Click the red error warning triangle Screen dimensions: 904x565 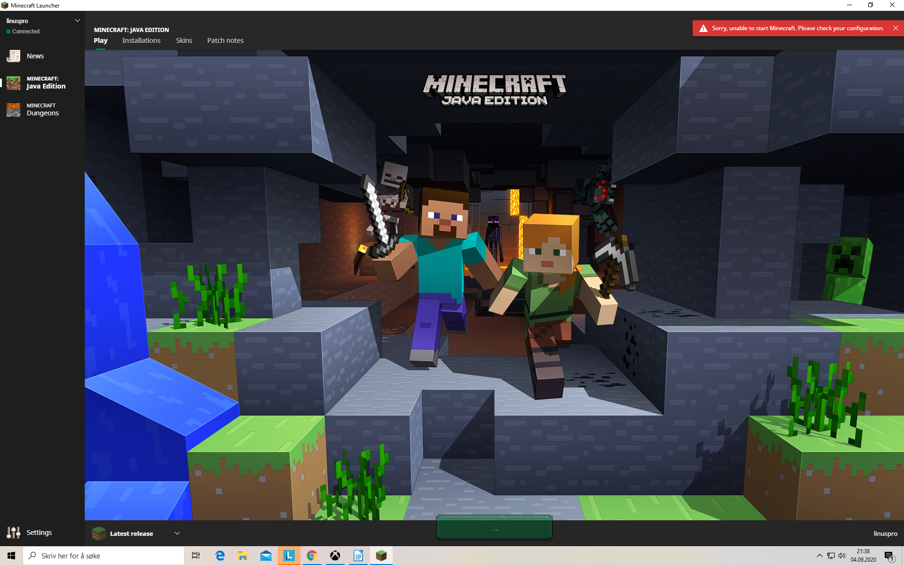[x=703, y=28]
